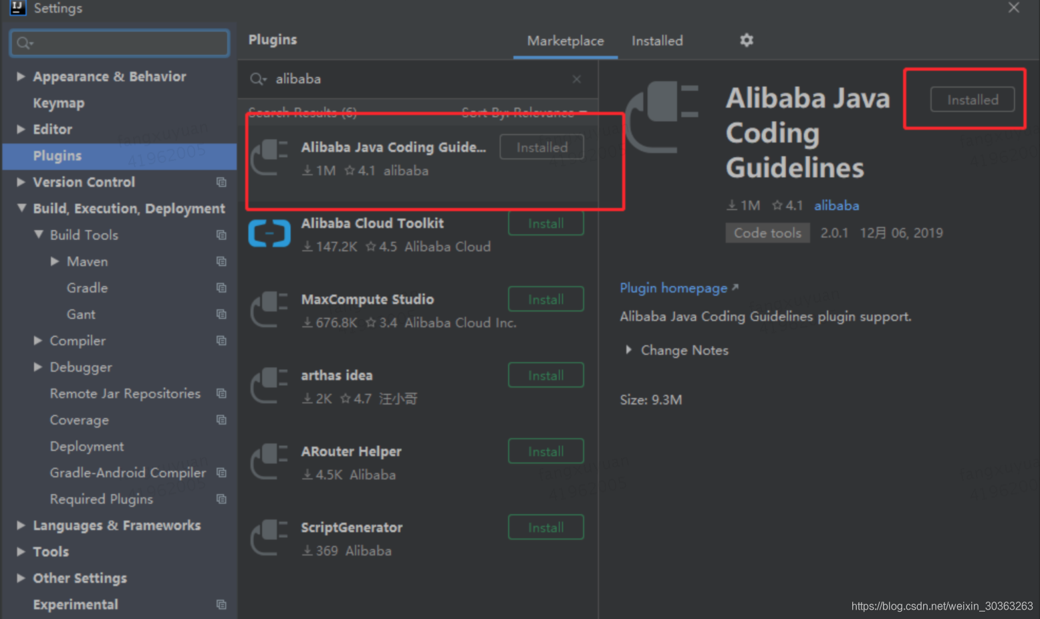This screenshot has width=1040, height=619.
Task: Select the Alibaba Java Coding Guide... result title
Action: 394,147
